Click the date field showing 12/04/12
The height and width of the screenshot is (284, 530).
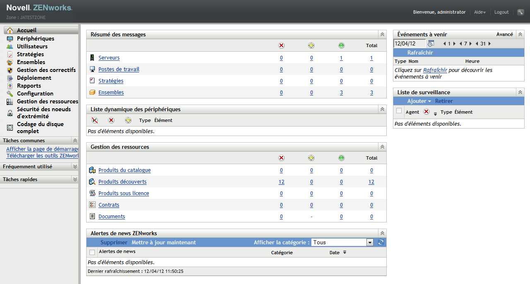pyautogui.click(x=409, y=43)
